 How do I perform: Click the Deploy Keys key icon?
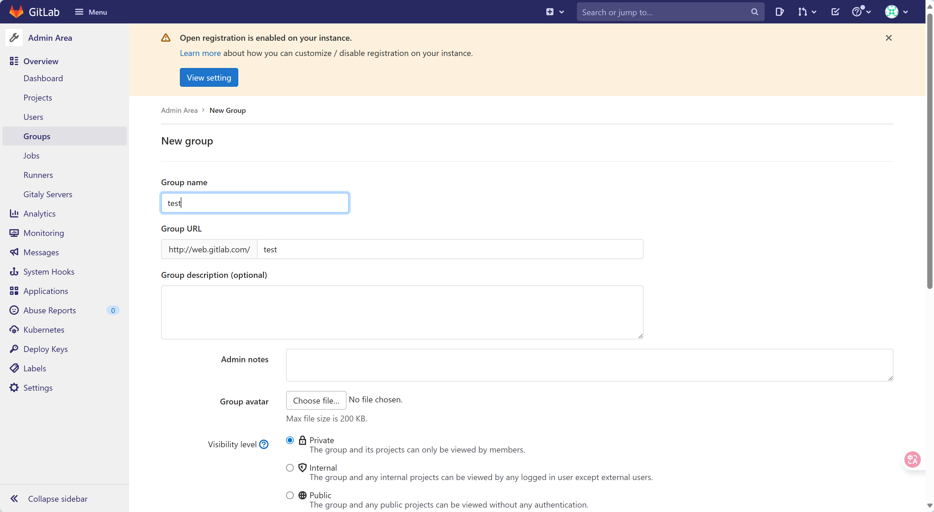[x=14, y=349]
